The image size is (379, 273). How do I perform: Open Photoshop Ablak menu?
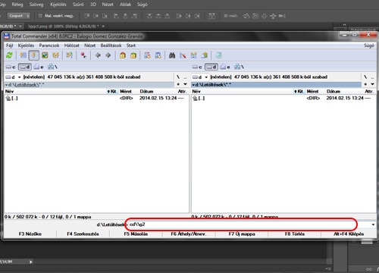(x=125, y=5)
